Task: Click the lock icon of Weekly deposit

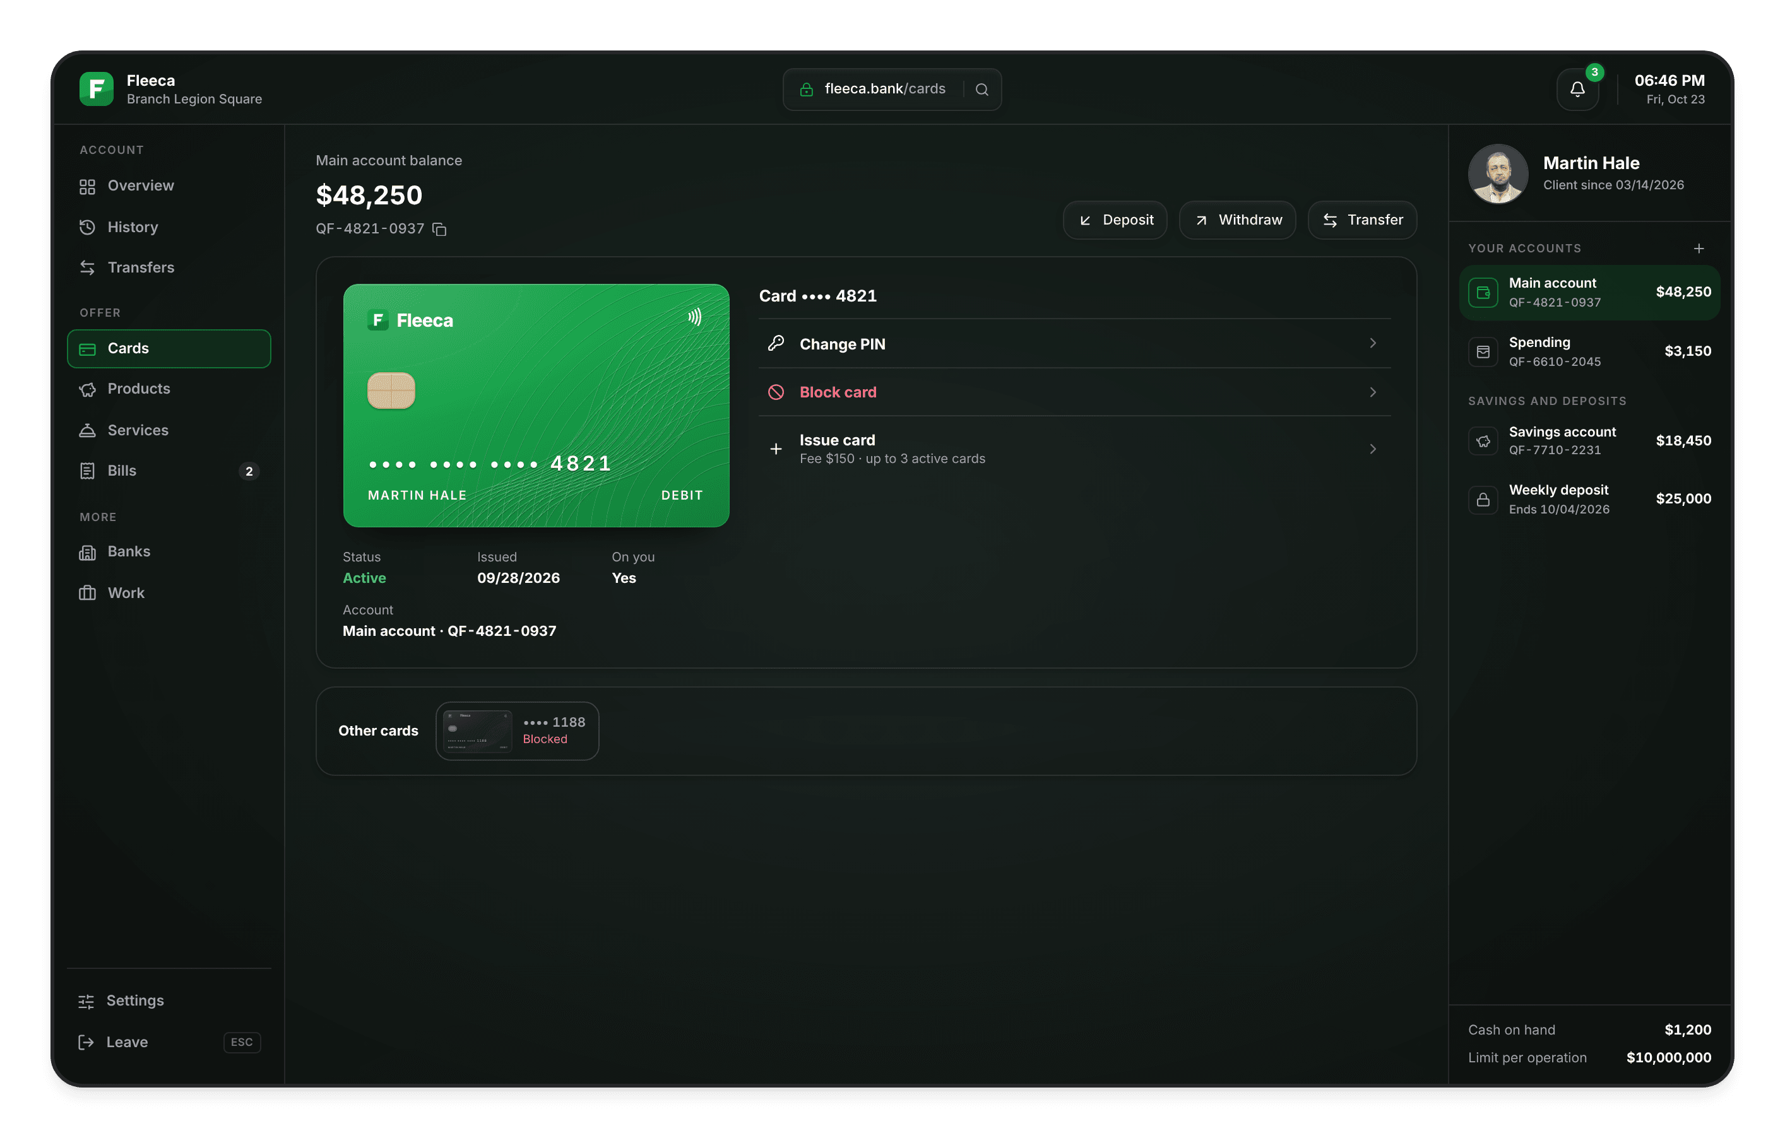Action: 1483,500
